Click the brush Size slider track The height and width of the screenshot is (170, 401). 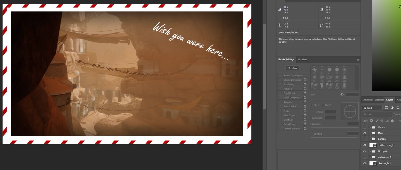(335, 99)
